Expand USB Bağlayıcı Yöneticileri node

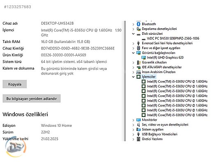click(x=133, y=135)
